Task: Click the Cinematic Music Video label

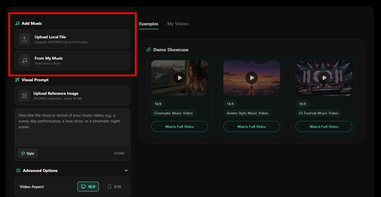Action: (x=173, y=113)
